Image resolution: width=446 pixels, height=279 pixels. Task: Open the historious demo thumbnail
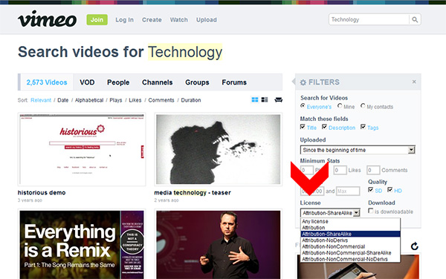tap(82, 149)
